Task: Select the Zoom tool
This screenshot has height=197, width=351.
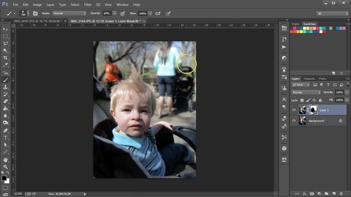Action: 5,167
